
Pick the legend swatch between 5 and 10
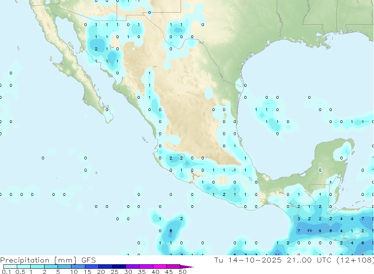[x=65, y=267]
